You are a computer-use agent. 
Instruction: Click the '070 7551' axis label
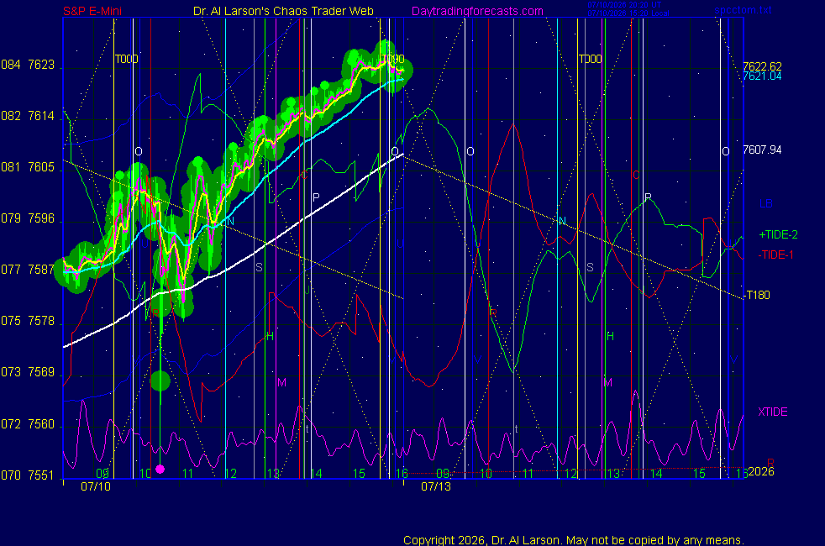coord(28,475)
